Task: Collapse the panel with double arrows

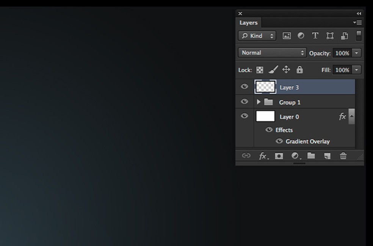Action: [x=359, y=14]
